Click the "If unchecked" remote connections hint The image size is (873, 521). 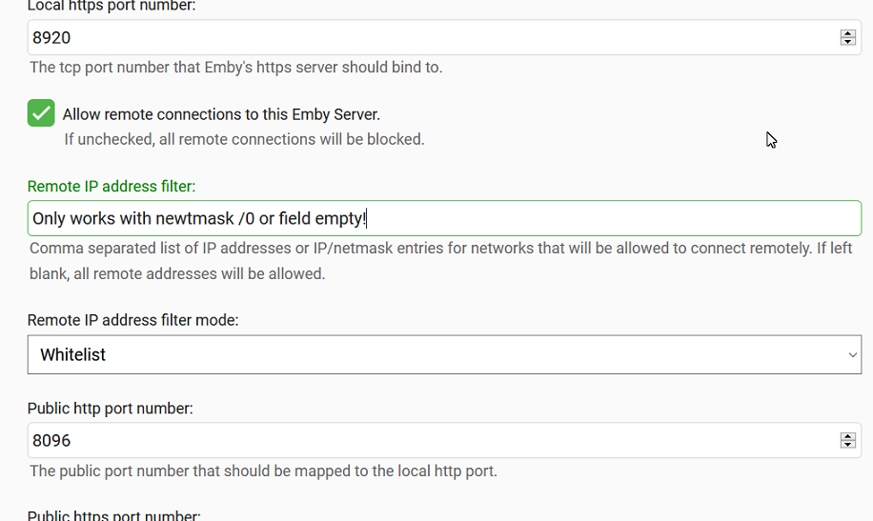(x=244, y=139)
